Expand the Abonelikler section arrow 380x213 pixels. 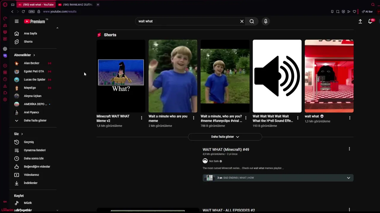point(34,55)
